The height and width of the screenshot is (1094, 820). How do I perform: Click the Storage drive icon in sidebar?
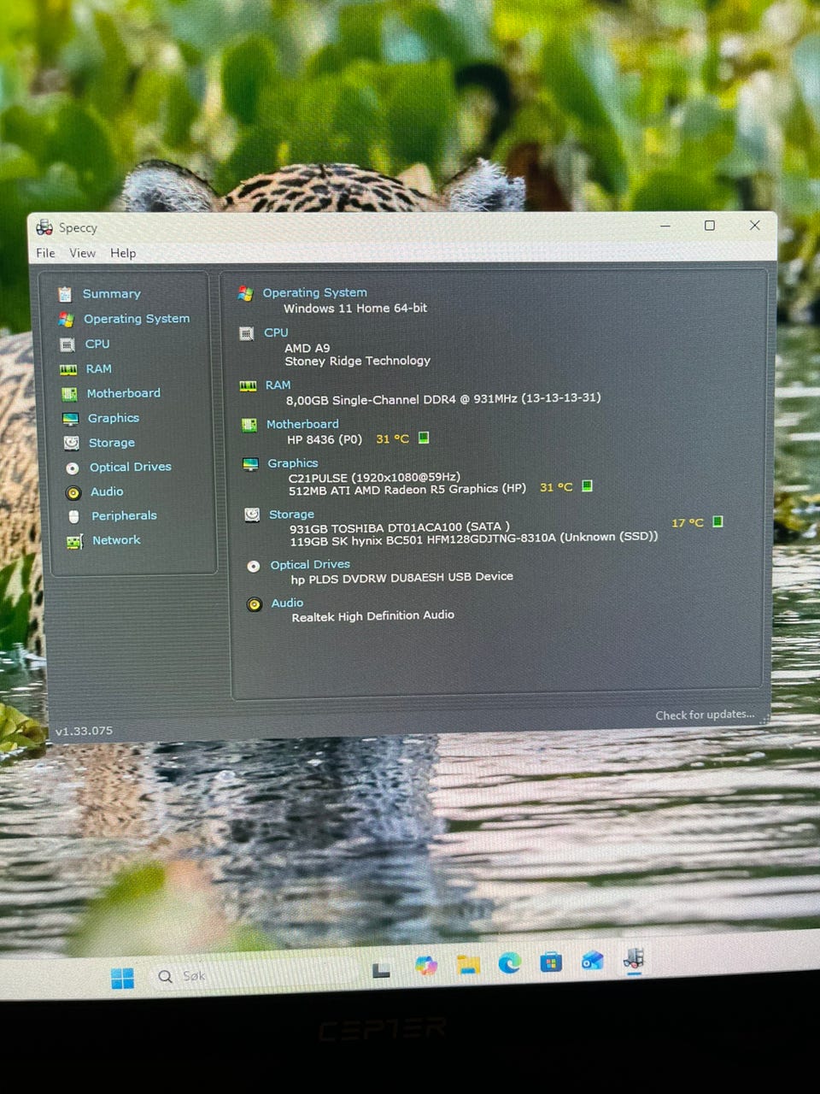[72, 443]
